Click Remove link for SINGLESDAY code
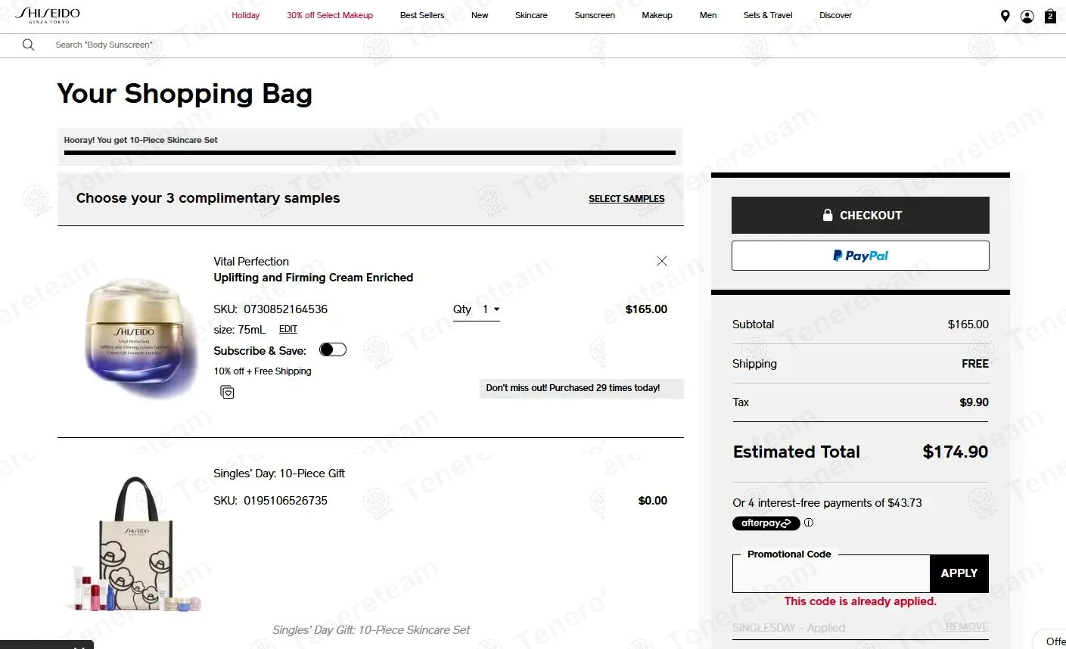Viewport: 1066px width, 649px height. (967, 627)
